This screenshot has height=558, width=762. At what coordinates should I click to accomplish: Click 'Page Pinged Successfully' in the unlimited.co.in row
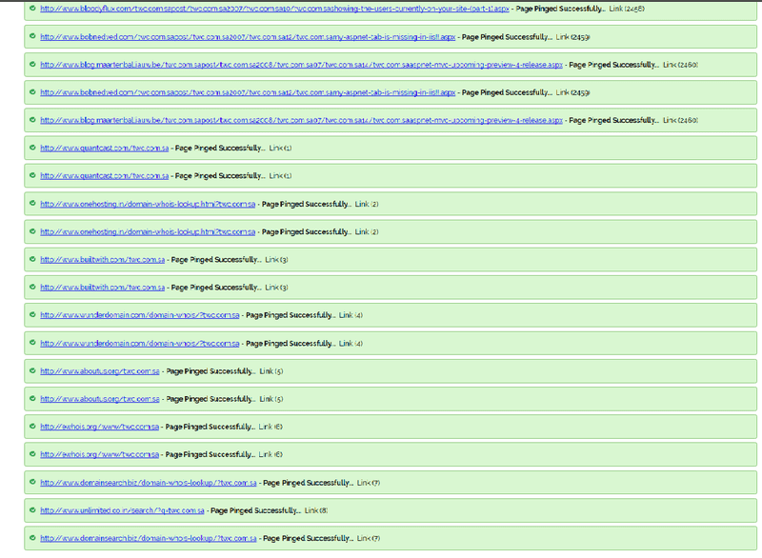click(x=255, y=510)
